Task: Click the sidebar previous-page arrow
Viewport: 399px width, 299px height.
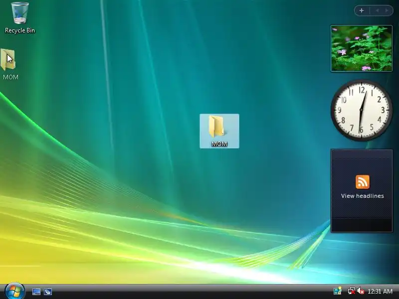Action: pos(377,10)
